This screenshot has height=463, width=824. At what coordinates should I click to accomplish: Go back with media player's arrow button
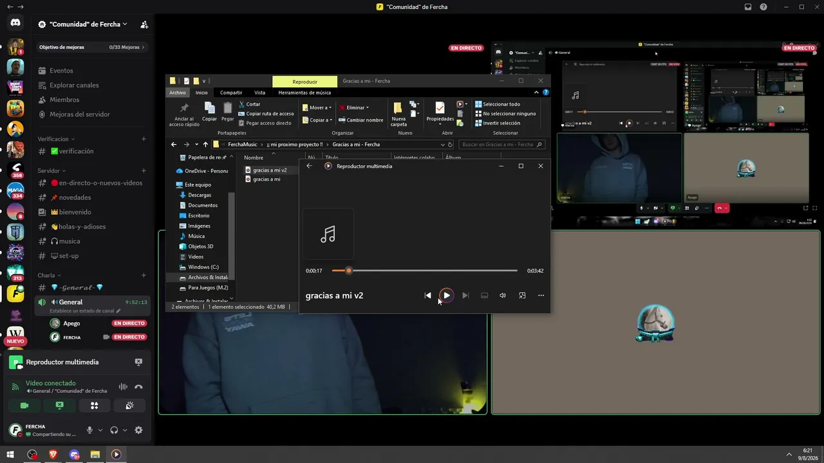pos(309,166)
